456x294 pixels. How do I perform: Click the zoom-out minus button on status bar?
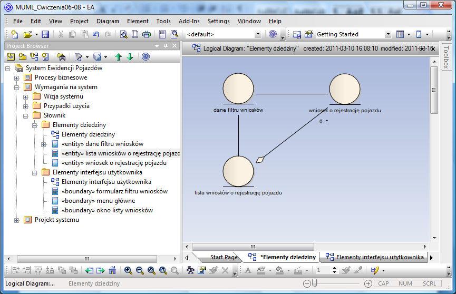click(x=307, y=283)
